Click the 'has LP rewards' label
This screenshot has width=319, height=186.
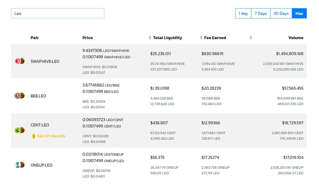(x=51, y=136)
